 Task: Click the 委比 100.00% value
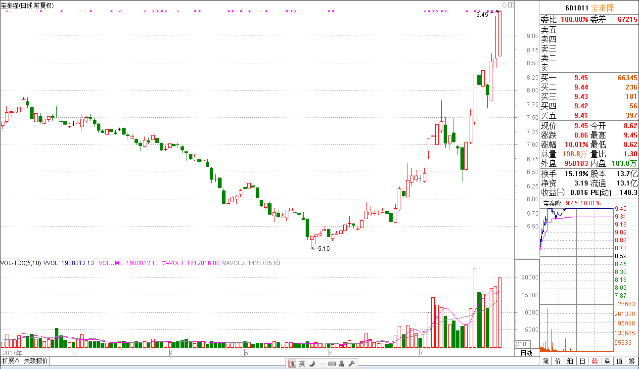click(x=574, y=20)
